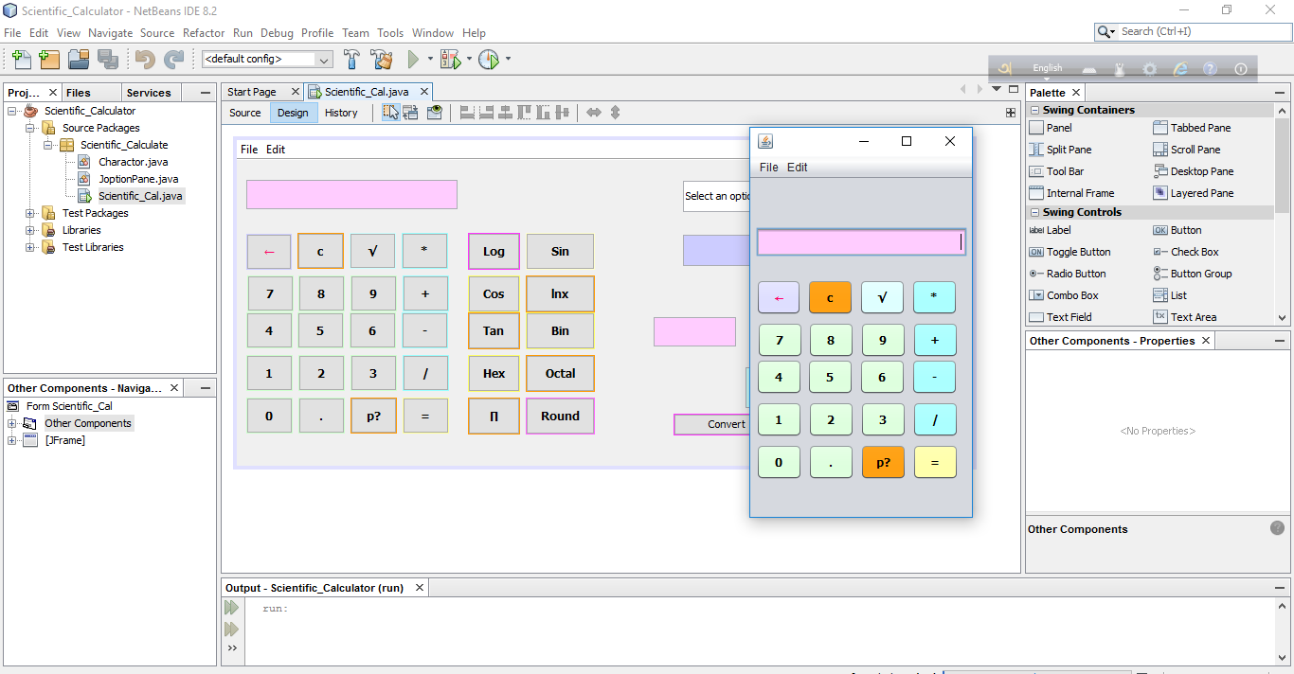Switch to Connection Mode in the designer
The image size is (1294, 674).
click(x=410, y=112)
